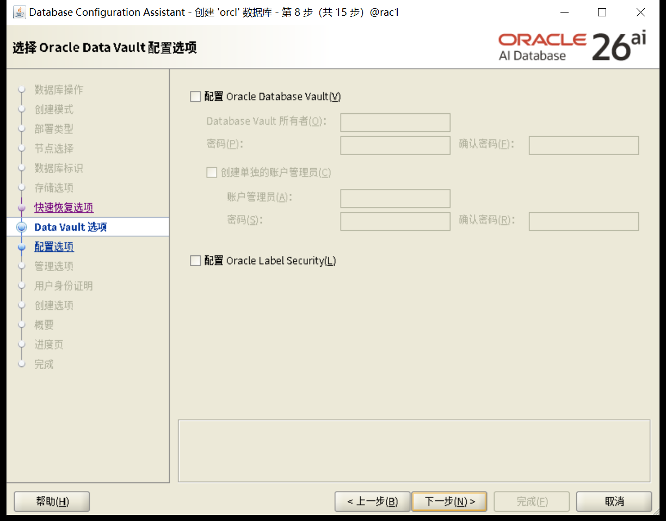Minimize the Database Configuration Assistant window

563,12
